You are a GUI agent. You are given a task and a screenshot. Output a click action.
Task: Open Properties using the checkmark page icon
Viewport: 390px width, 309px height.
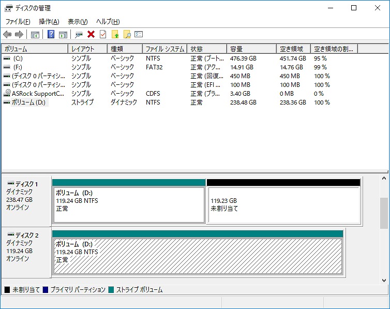pyautogui.click(x=103, y=34)
